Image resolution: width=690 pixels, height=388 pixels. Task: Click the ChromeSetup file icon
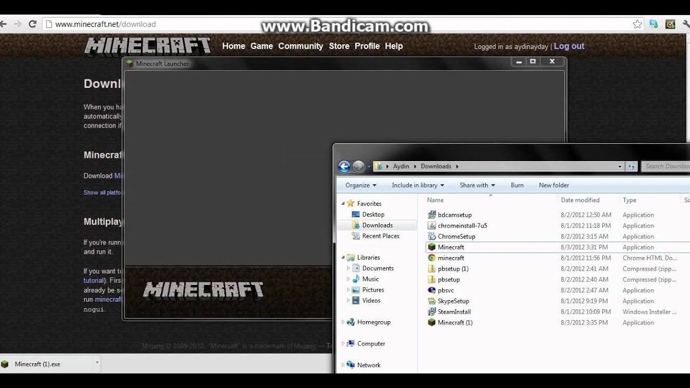pyautogui.click(x=431, y=237)
